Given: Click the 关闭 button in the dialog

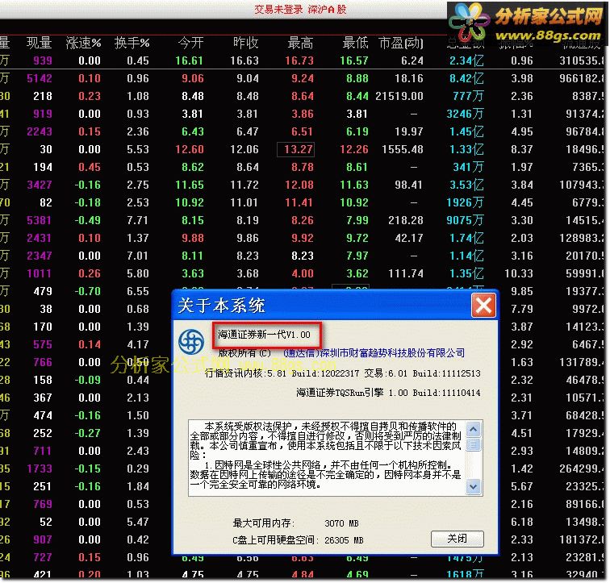Looking at the screenshot, I should [x=457, y=539].
